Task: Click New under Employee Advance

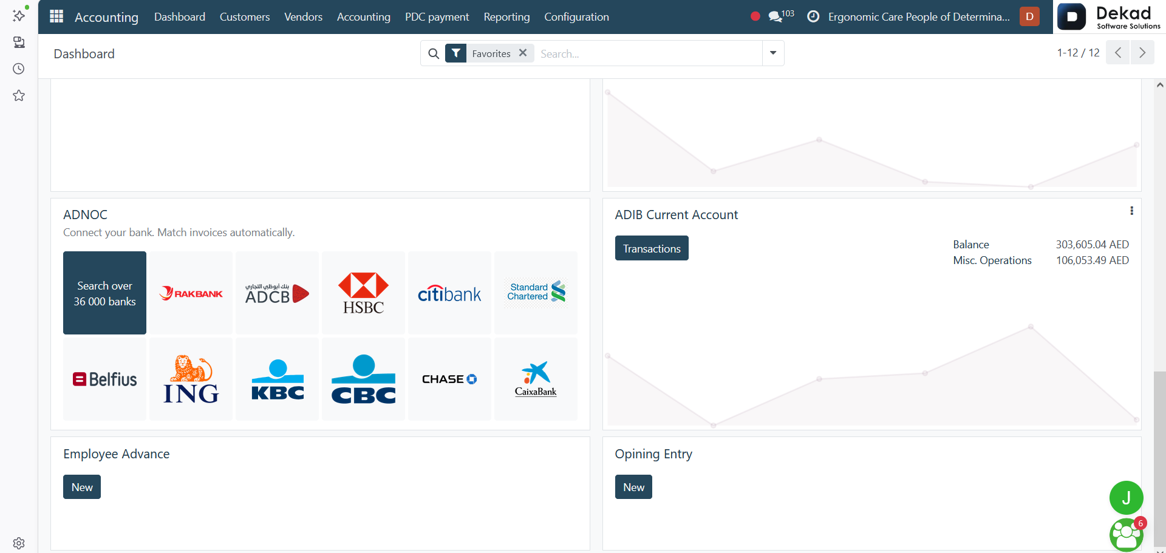Action: tap(82, 487)
